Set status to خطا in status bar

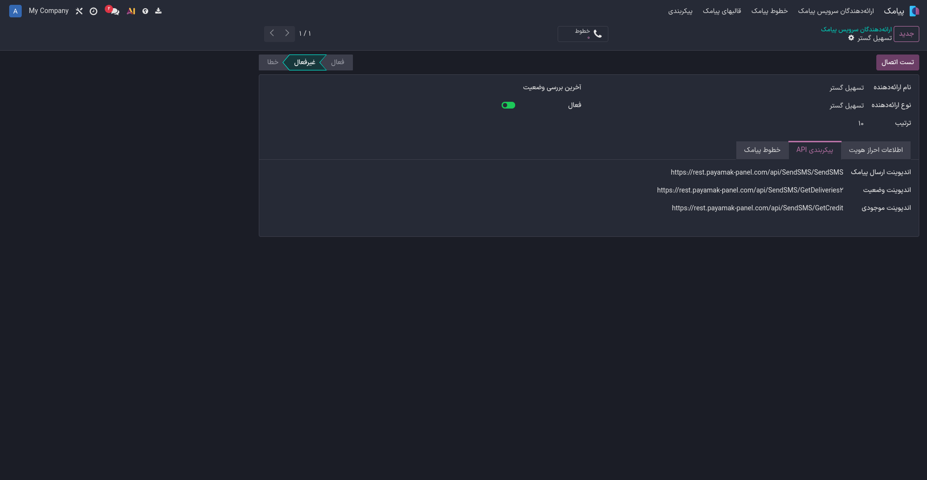272,62
